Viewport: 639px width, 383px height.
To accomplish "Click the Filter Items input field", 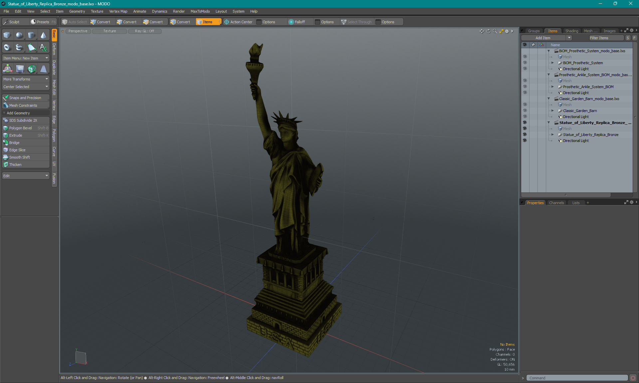I will coord(606,38).
